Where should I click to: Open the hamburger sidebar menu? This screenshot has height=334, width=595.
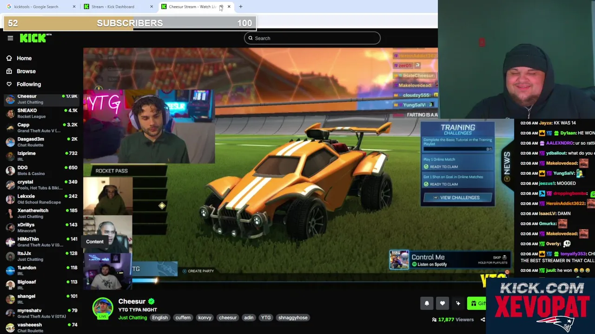click(10, 38)
